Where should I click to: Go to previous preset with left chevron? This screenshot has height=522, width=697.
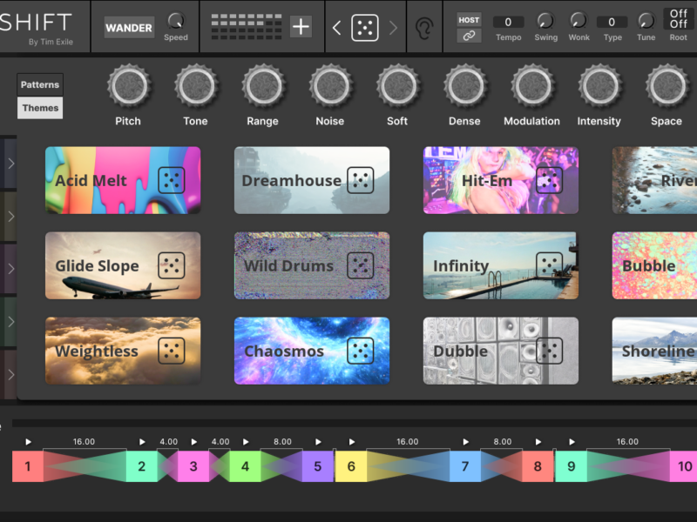[x=337, y=28]
